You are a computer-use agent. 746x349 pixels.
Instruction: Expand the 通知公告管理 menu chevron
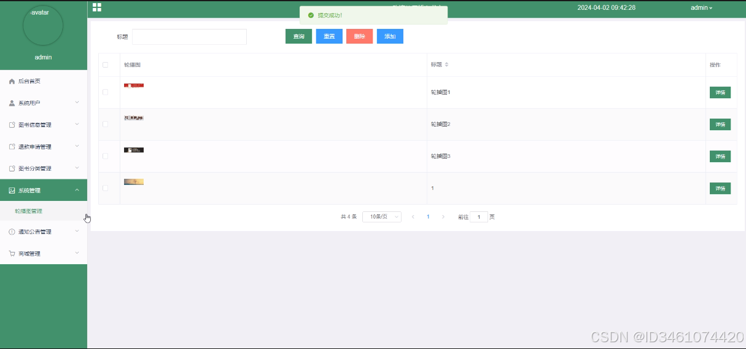point(77,231)
